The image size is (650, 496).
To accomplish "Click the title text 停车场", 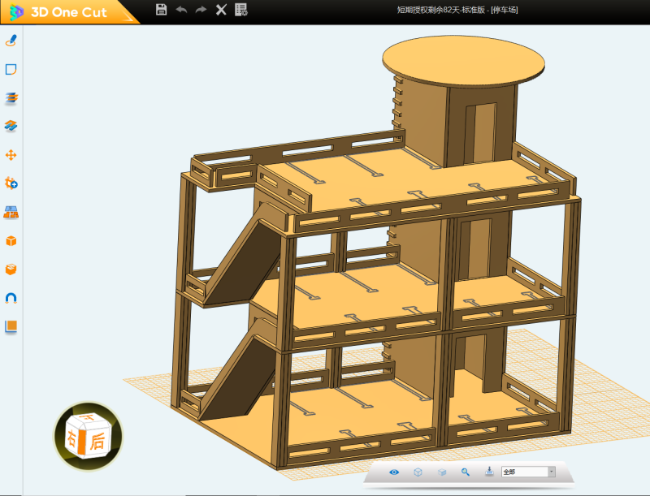I will coord(504,10).
